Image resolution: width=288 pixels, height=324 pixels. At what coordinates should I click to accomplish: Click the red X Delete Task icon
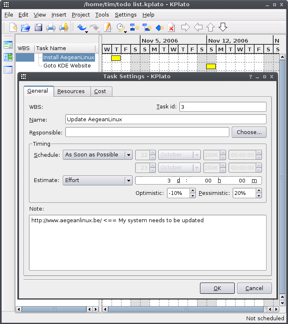171,27
